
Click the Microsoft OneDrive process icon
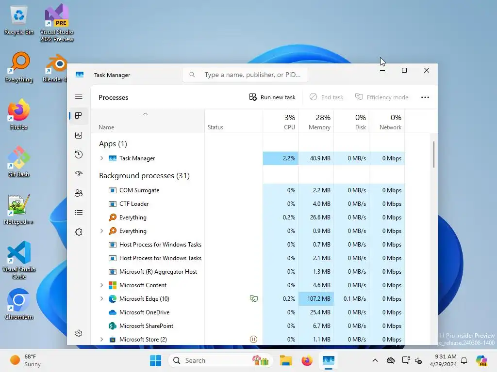pos(113,312)
